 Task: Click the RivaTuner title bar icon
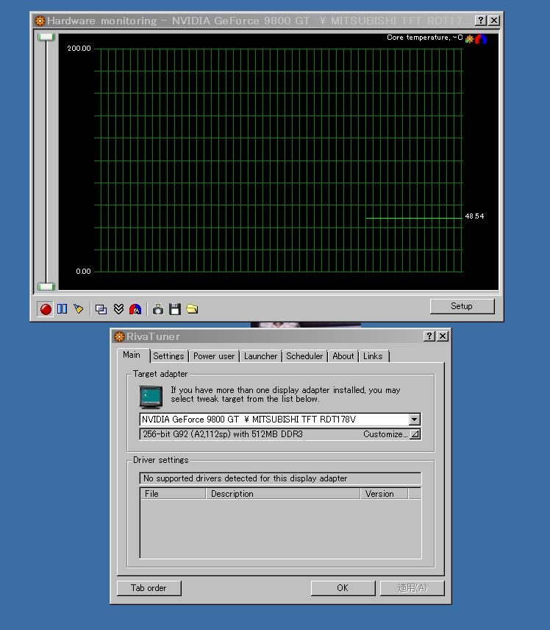tap(119, 336)
